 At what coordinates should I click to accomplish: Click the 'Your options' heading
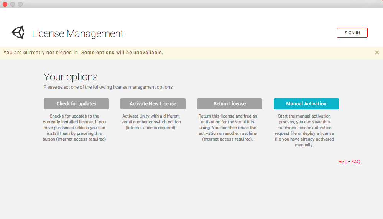(x=71, y=77)
